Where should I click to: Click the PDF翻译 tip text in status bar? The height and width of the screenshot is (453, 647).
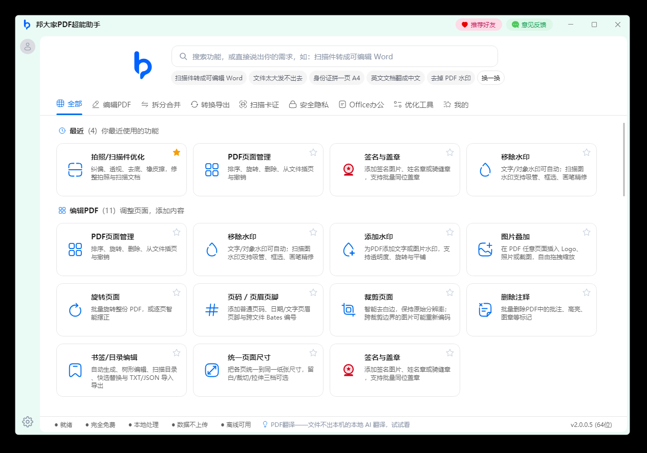coord(340,424)
